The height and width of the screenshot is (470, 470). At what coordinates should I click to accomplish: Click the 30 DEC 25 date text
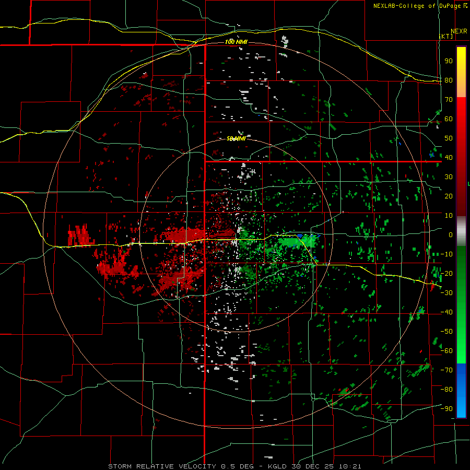tap(313, 466)
